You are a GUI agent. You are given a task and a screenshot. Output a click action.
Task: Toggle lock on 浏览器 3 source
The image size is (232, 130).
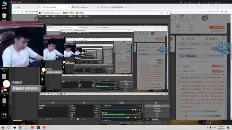click(97, 108)
